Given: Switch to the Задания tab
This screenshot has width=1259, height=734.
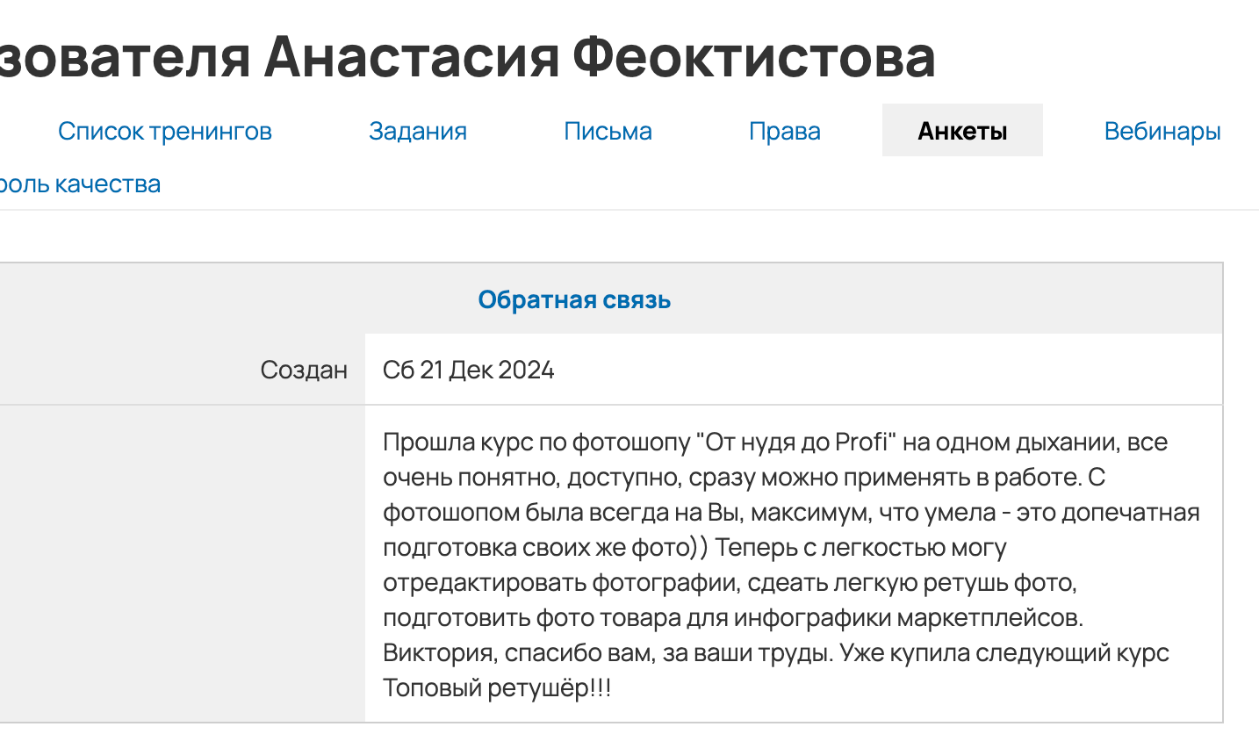Looking at the screenshot, I should pyautogui.click(x=418, y=132).
